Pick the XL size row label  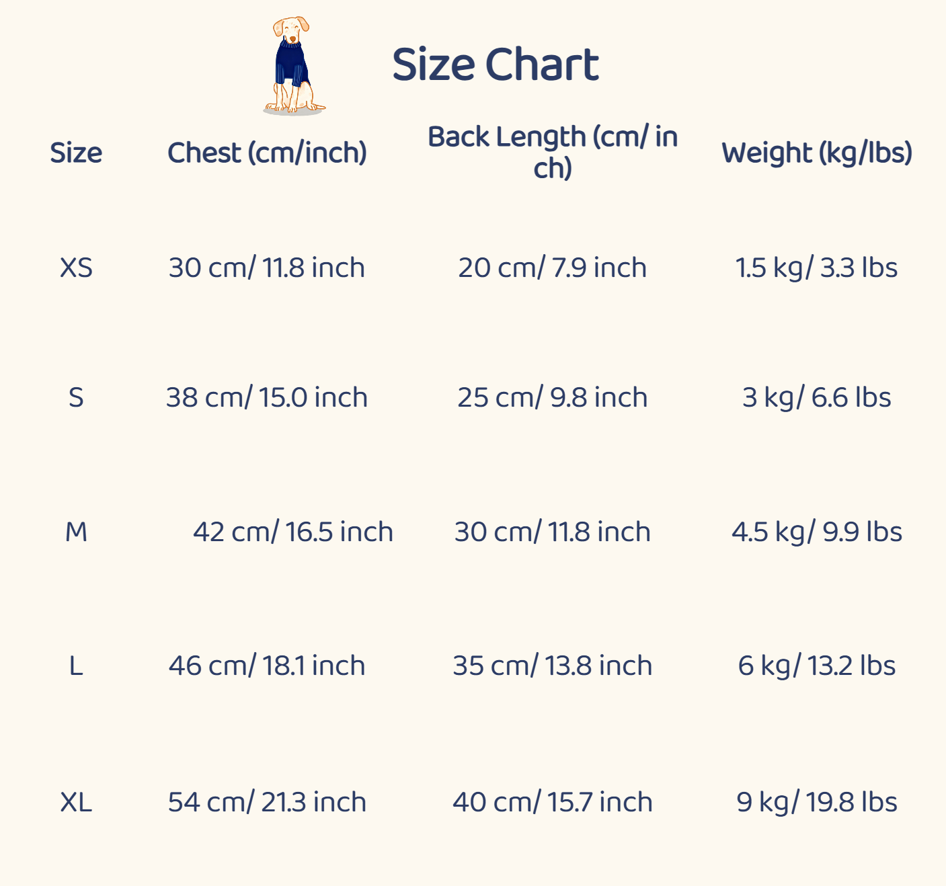76,802
